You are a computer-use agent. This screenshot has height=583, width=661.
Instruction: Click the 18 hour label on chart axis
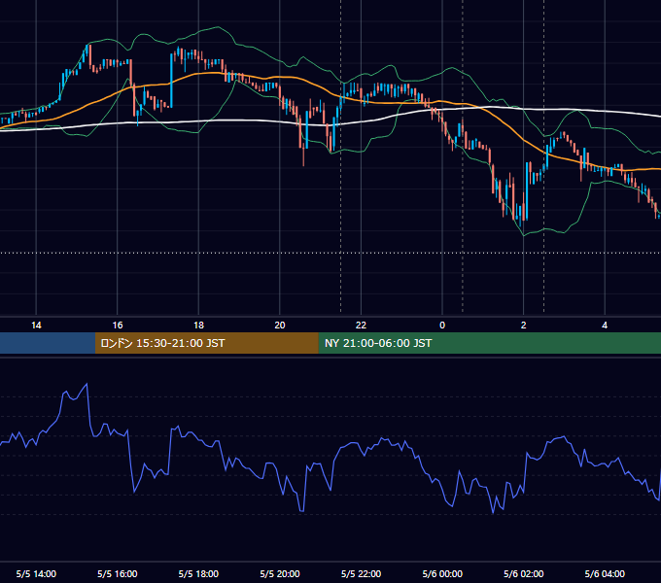pyautogui.click(x=198, y=326)
